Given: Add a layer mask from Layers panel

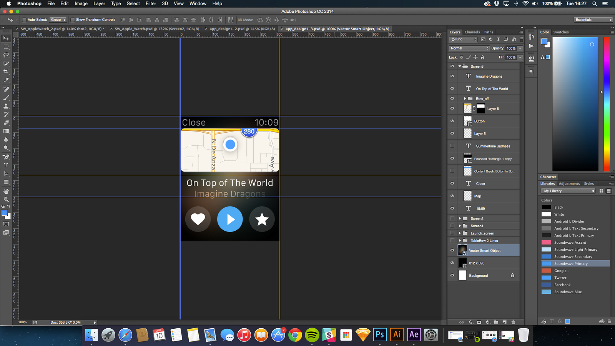Looking at the screenshot, I should 479,322.
